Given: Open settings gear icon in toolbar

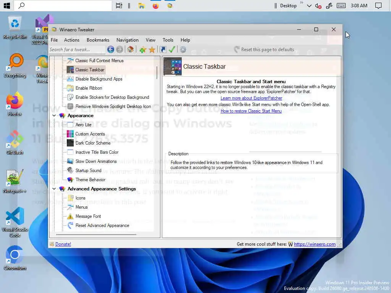Looking at the screenshot, I should coord(183,50).
